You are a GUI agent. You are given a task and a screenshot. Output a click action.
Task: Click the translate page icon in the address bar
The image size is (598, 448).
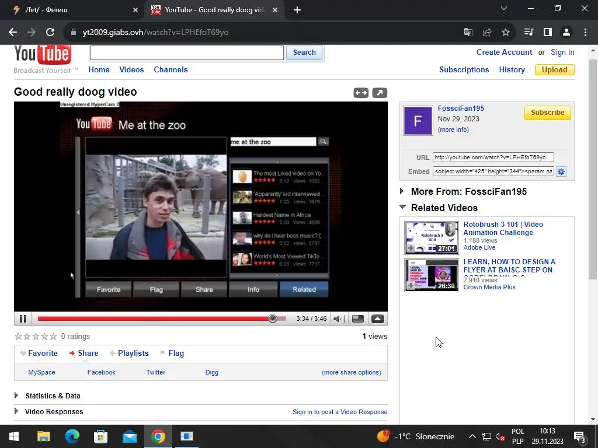pos(468,33)
